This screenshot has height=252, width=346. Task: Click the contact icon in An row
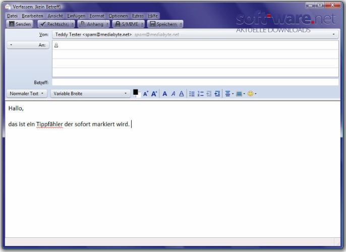[x=56, y=45]
